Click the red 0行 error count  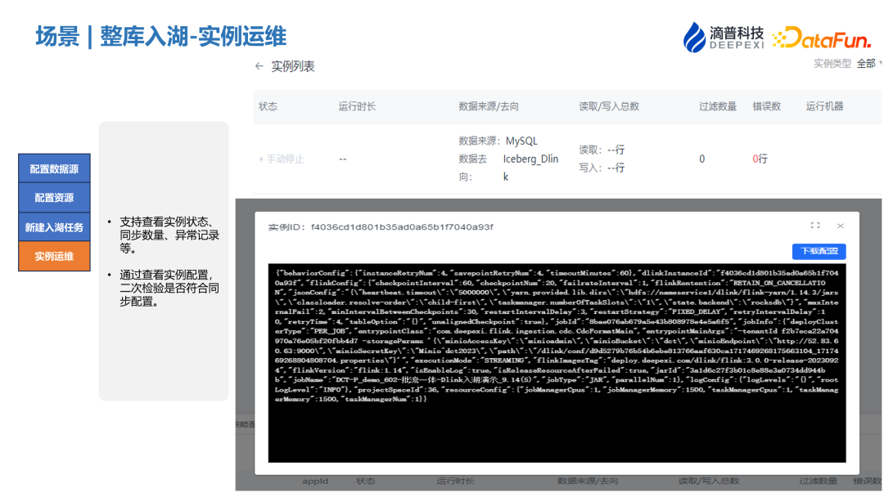(x=760, y=159)
